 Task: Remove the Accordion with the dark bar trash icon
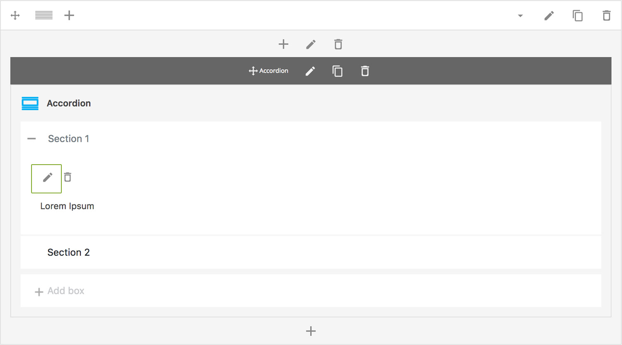pyautogui.click(x=365, y=71)
